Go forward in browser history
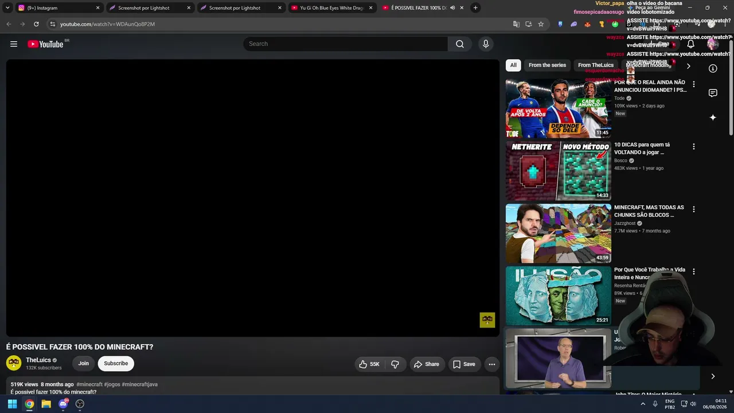 point(22,24)
